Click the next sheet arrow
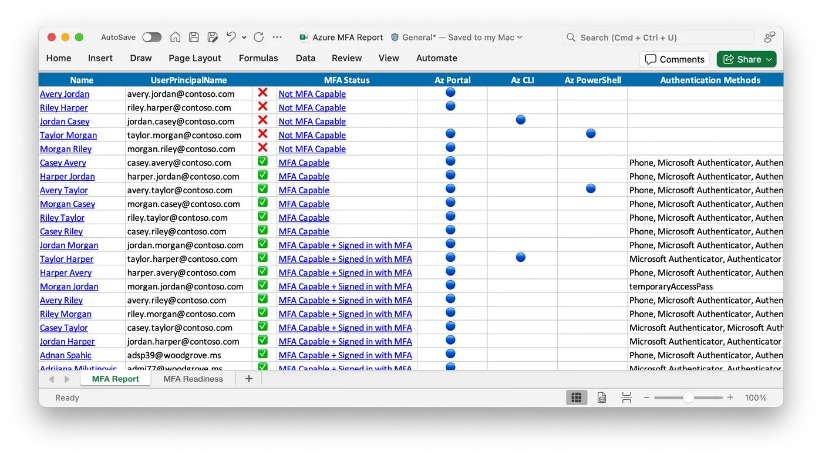The height and width of the screenshot is (458, 822). 66,379
